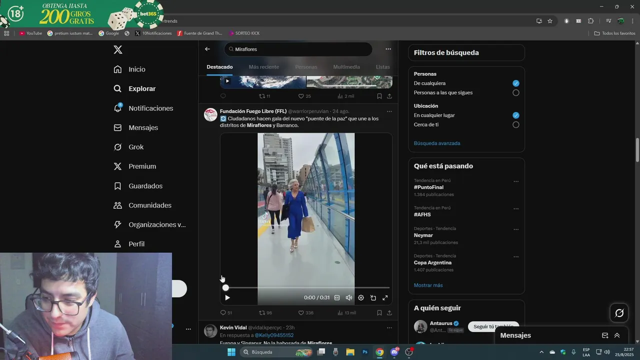The height and width of the screenshot is (360, 640).
Task: Switch to the Más reciente tab
Action: [264, 67]
